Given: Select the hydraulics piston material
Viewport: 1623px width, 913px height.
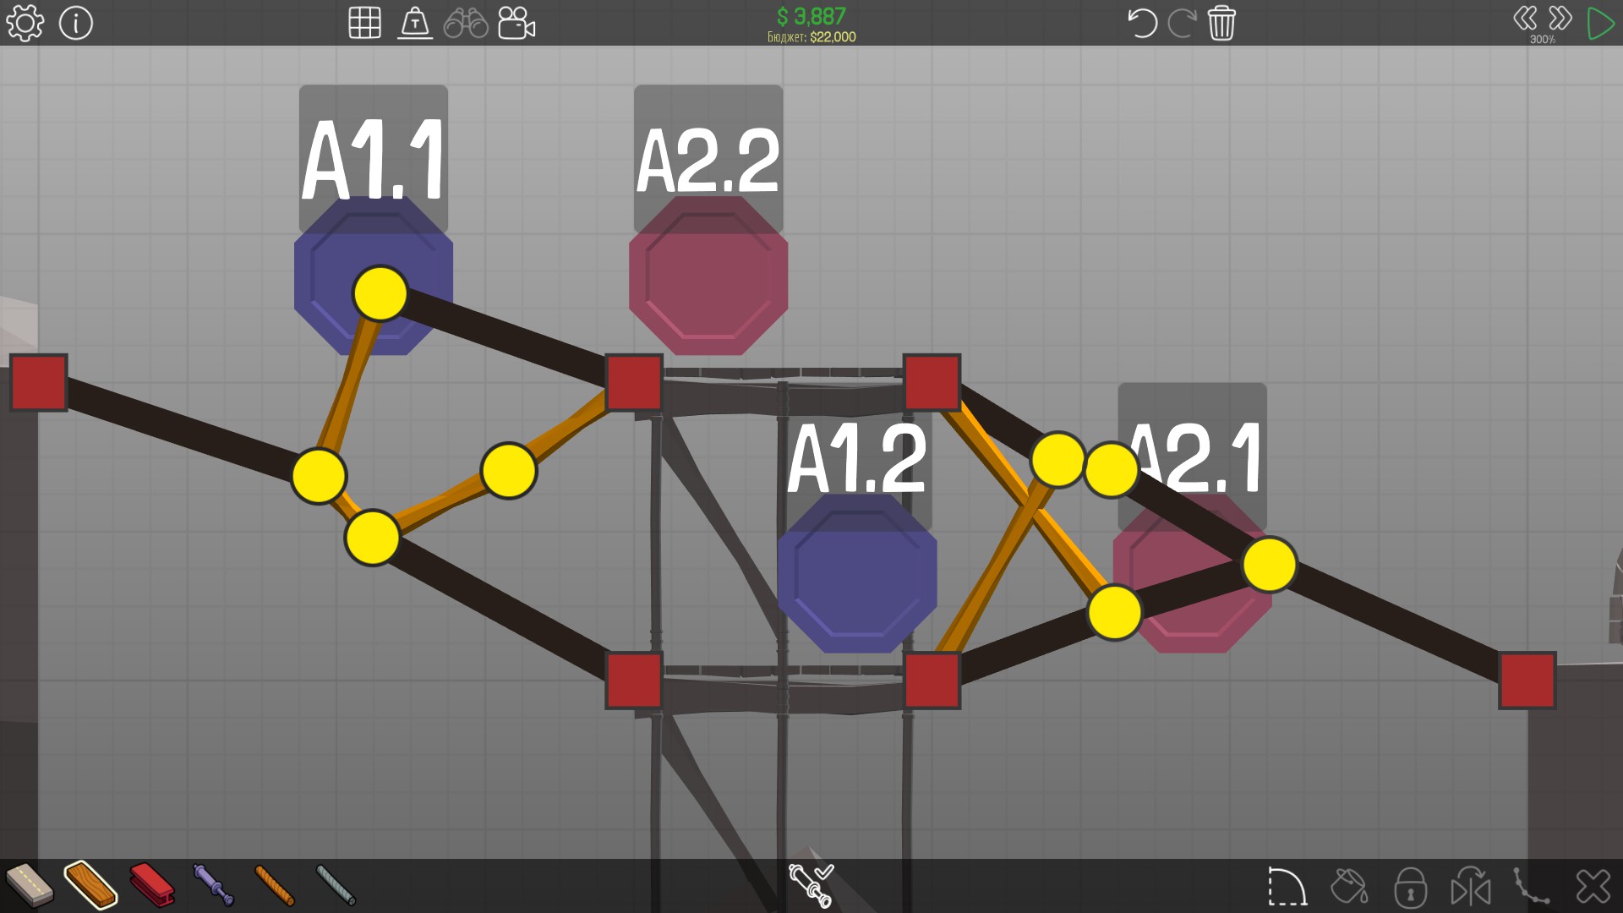Looking at the screenshot, I should click(x=212, y=884).
